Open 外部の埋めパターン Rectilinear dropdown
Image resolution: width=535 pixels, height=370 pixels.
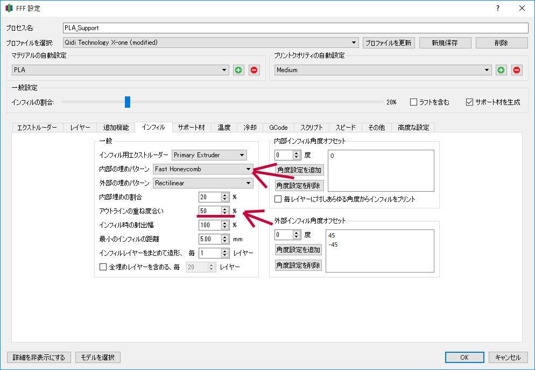tap(203, 183)
